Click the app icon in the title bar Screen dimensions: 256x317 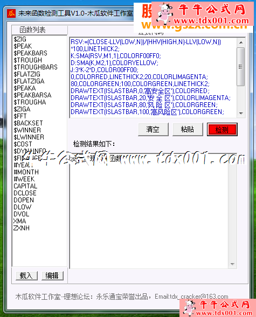coord(11,13)
